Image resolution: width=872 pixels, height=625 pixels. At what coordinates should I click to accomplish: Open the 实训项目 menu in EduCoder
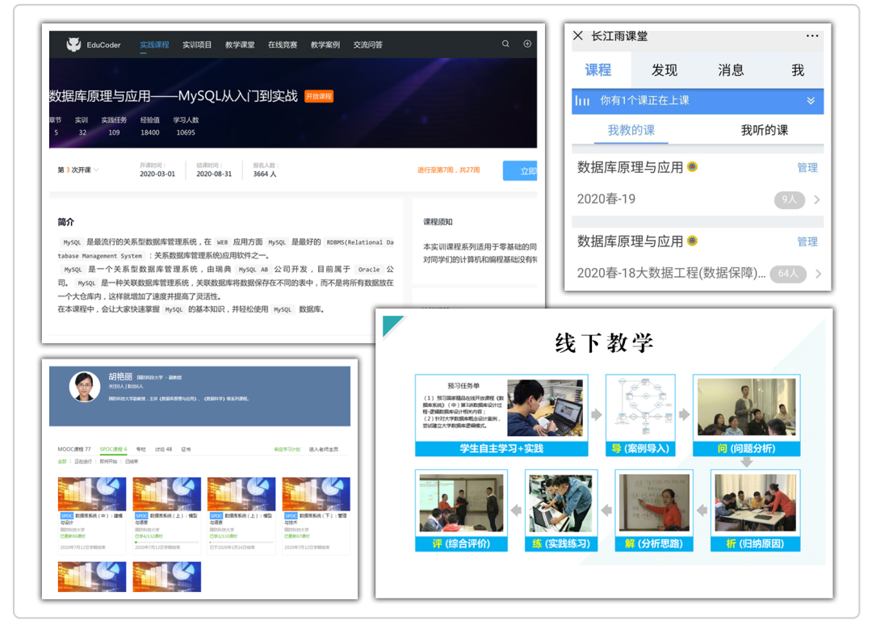click(197, 44)
